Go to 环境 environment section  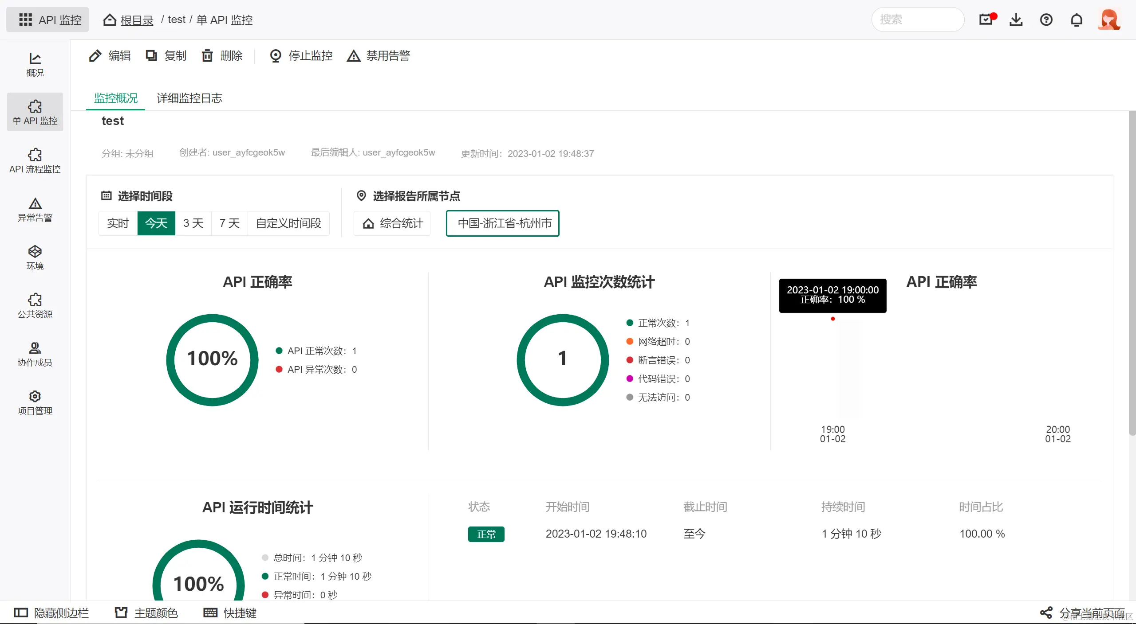click(35, 257)
